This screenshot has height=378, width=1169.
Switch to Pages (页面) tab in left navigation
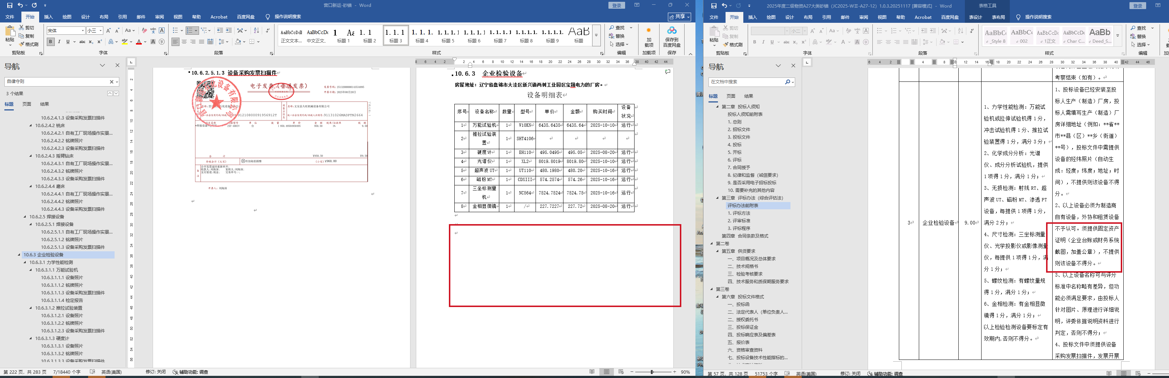coord(27,104)
